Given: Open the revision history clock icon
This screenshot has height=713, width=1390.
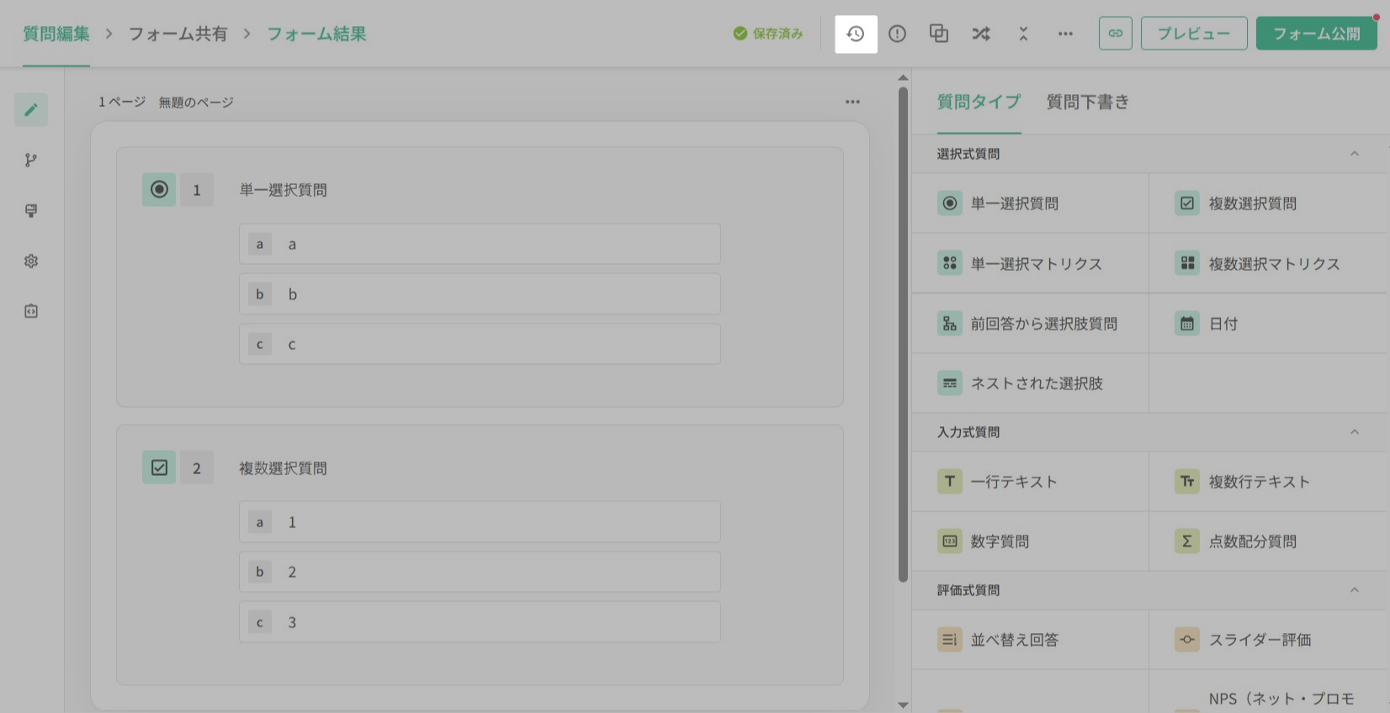Looking at the screenshot, I should pos(856,34).
